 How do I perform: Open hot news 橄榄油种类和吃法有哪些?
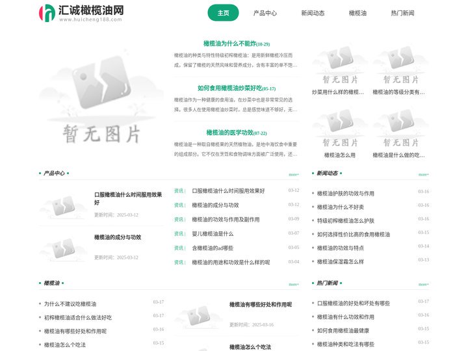click(x=345, y=344)
